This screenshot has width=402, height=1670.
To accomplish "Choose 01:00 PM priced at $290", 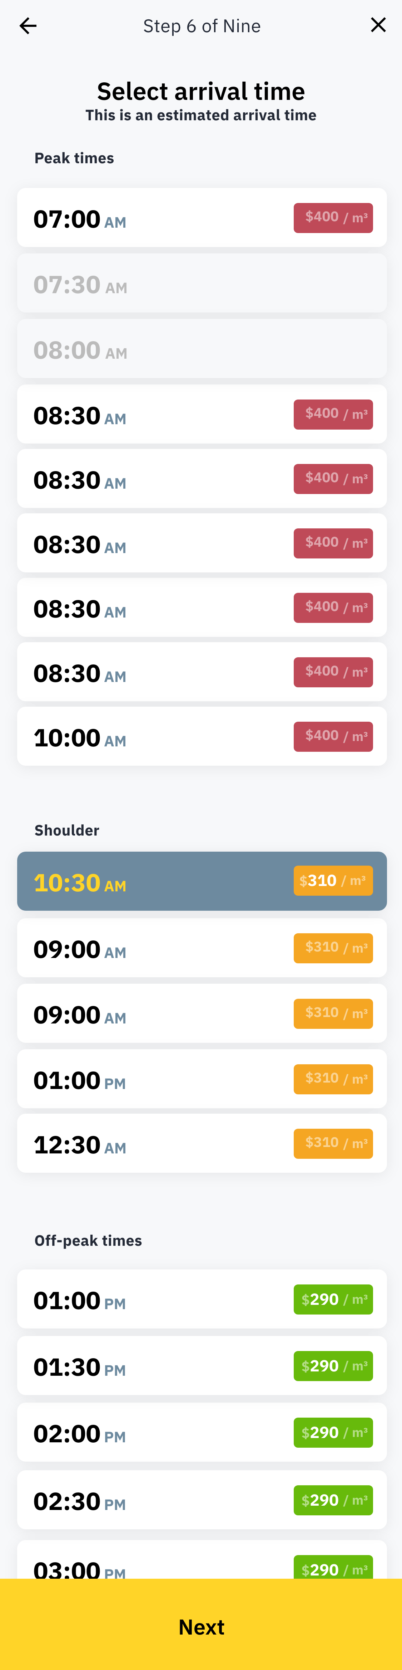I will coord(201,1299).
